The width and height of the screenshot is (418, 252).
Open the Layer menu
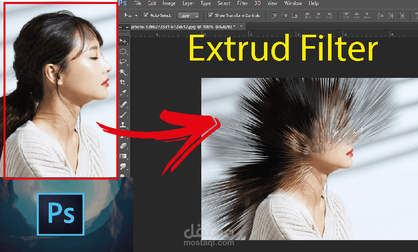[x=188, y=3]
